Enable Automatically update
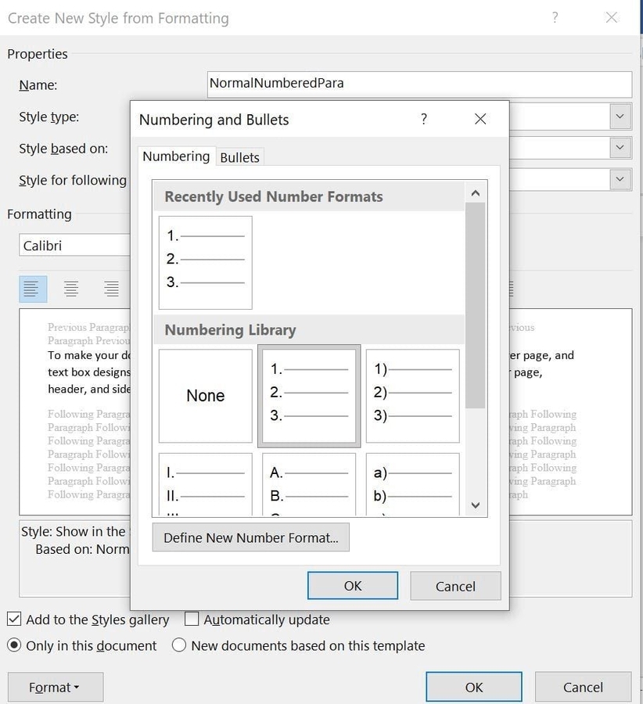Image resolution: width=643 pixels, height=704 pixels. [x=191, y=619]
